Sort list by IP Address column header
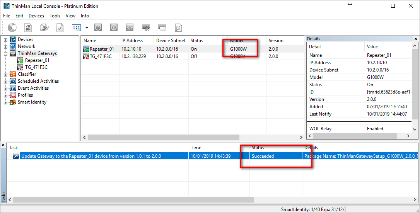 [137, 41]
